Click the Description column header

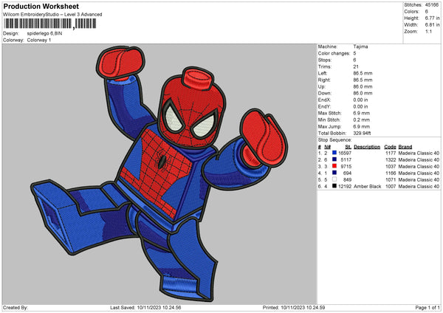(367, 146)
